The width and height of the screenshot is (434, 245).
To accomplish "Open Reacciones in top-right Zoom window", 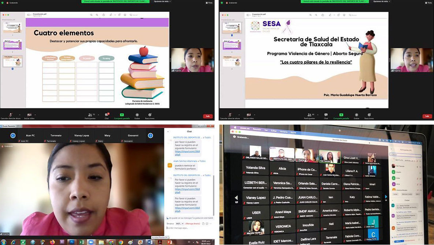I will click(369, 116).
